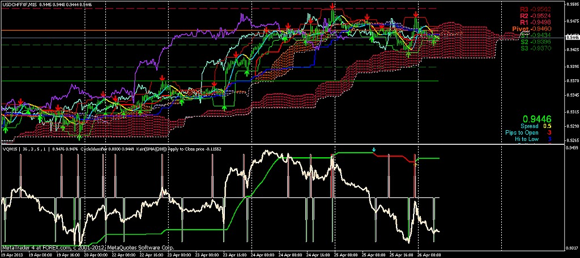Click 0.9290 on the price axis
Viewport: 580px width, 258px height.
pyautogui.click(x=573, y=126)
